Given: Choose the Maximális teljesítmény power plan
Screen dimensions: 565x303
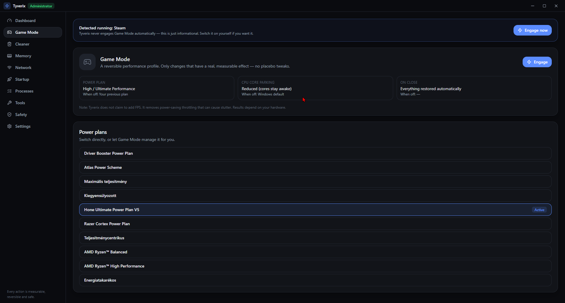Looking at the screenshot, I should (315, 181).
